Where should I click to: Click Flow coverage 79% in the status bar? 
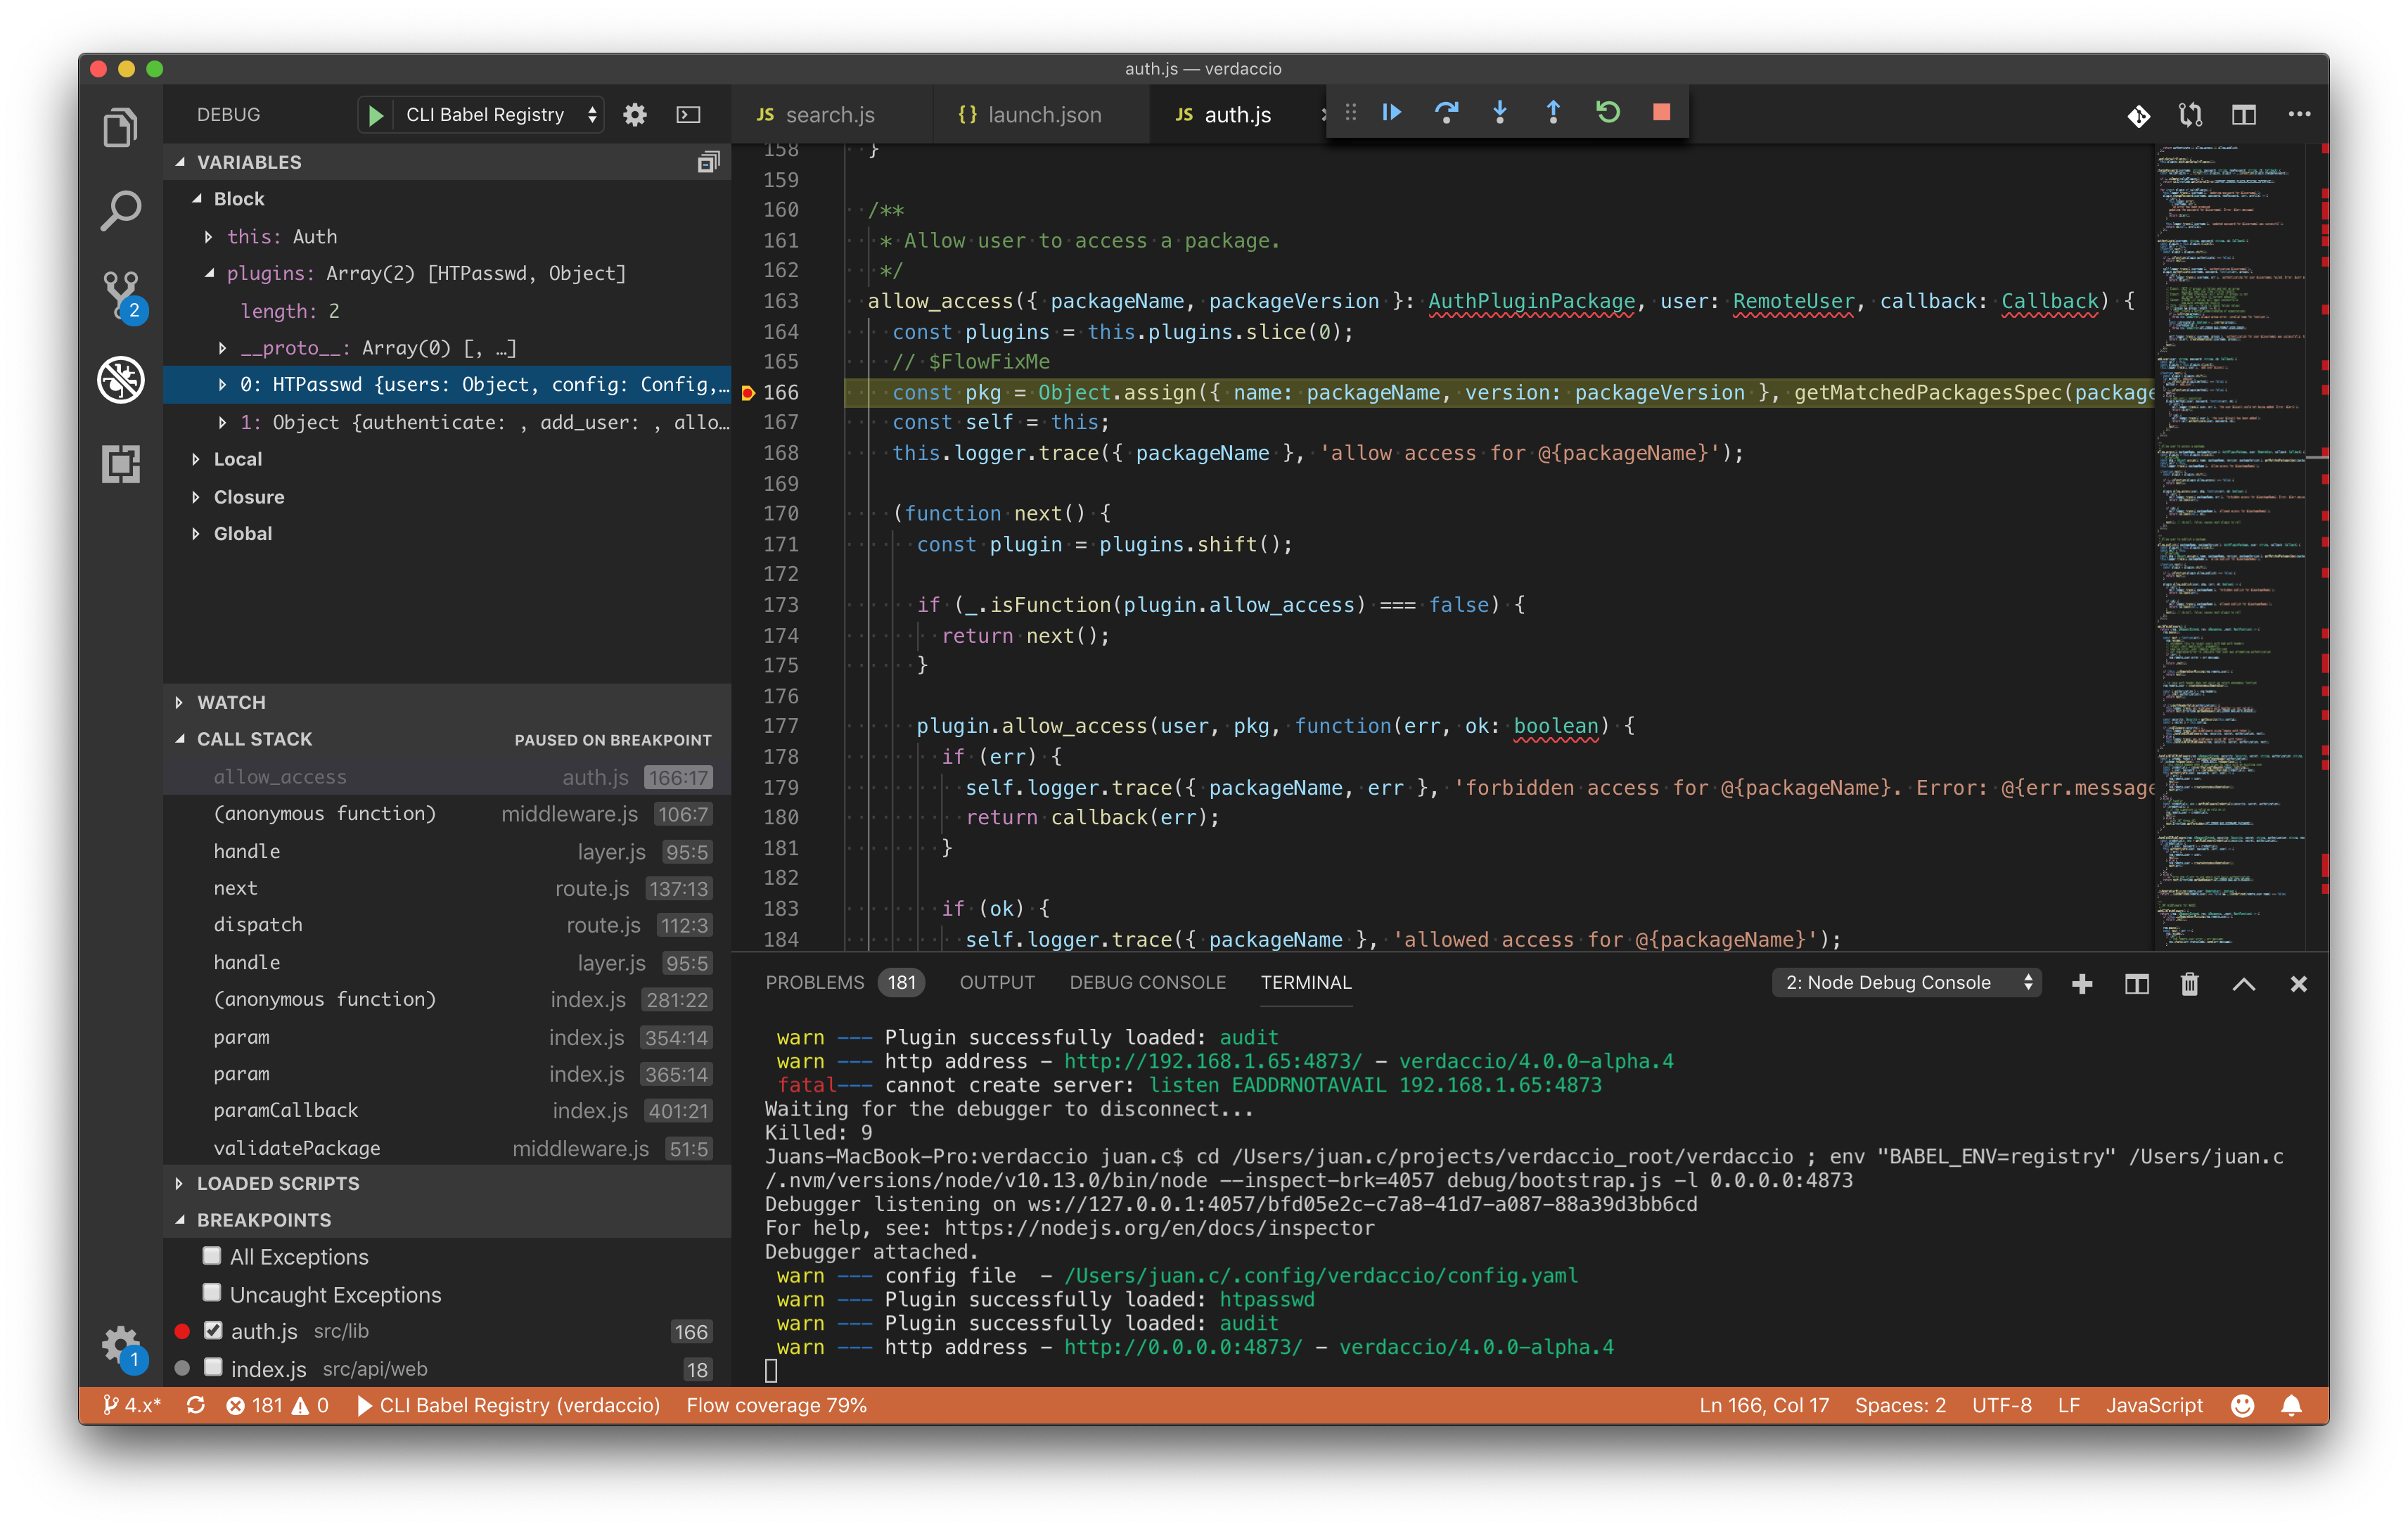(776, 1405)
